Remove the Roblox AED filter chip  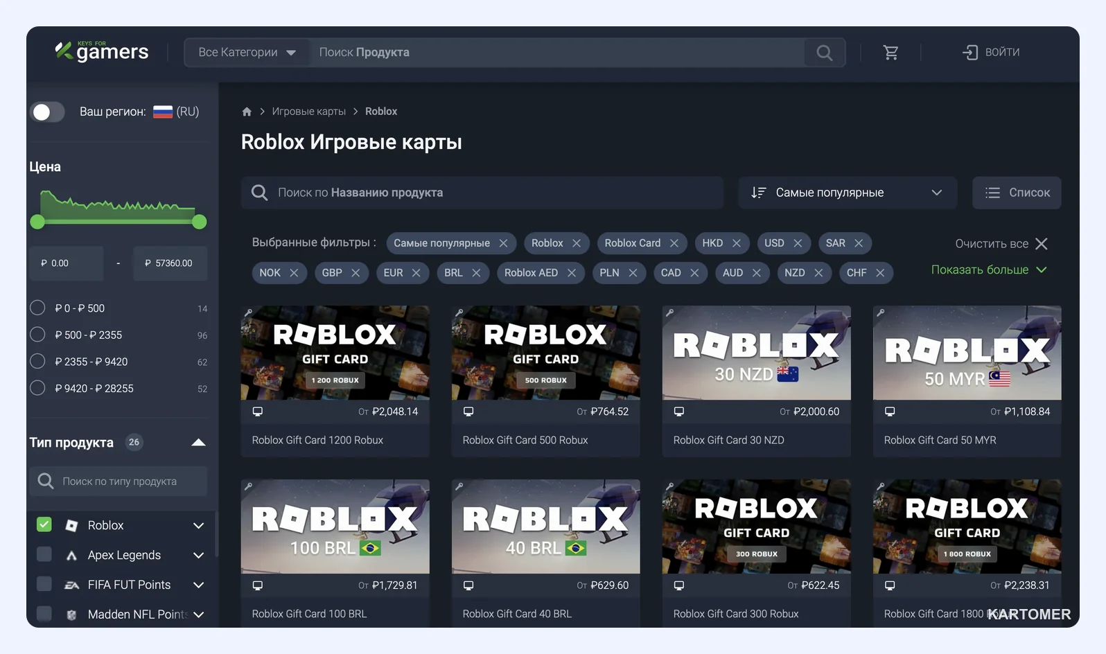click(x=572, y=273)
